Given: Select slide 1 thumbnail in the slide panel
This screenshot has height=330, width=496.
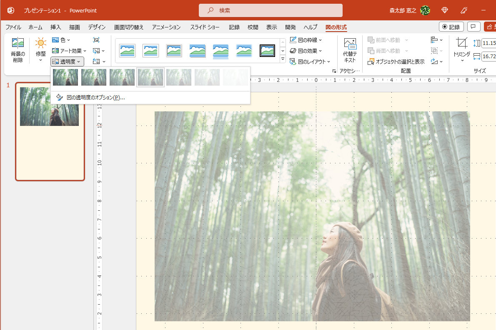Looking at the screenshot, I should click(50, 132).
